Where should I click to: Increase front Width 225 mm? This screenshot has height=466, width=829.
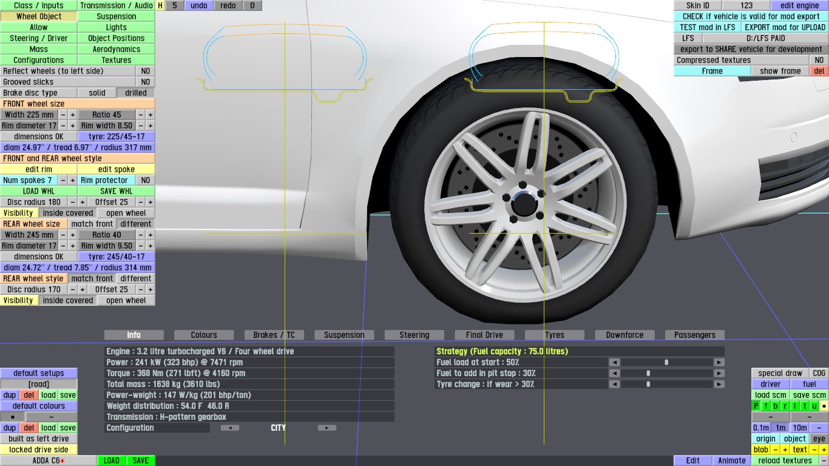[73, 115]
